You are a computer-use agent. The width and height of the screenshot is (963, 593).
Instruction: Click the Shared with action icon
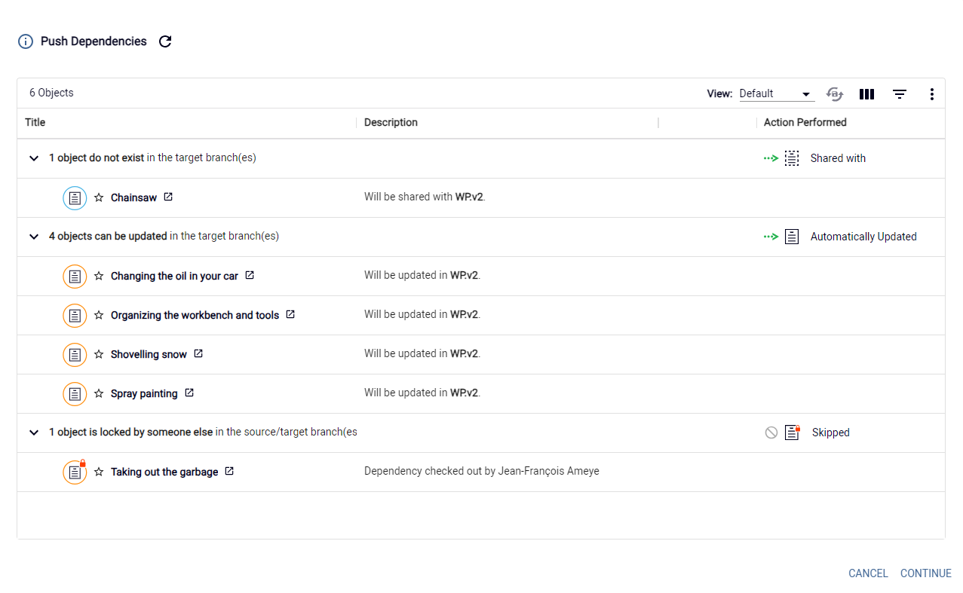point(792,158)
